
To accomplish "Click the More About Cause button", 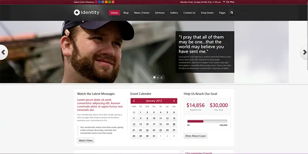I will click(196, 136).
